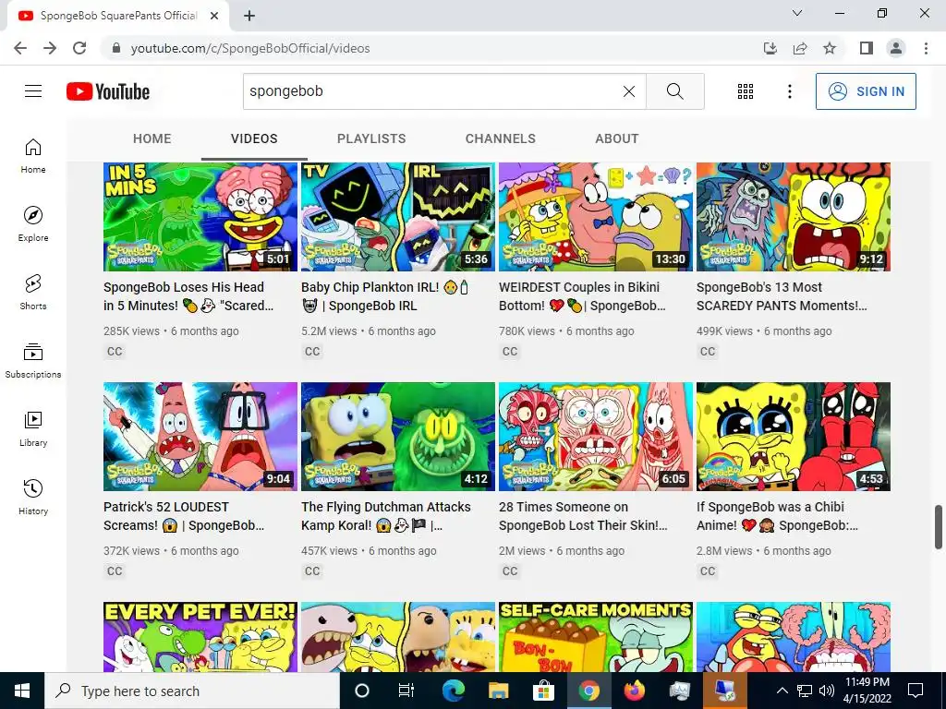946x709 pixels.
Task: Launch Firefox from the taskbar
Action: (634, 691)
